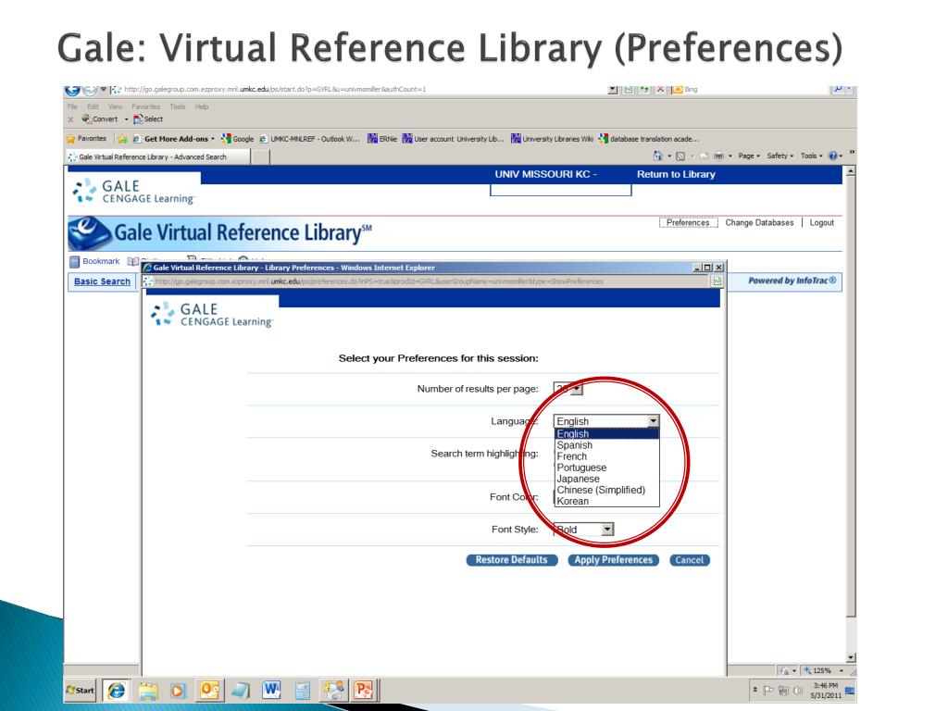Open the Tools menu in menu bar
The image size is (948, 711).
177,106
